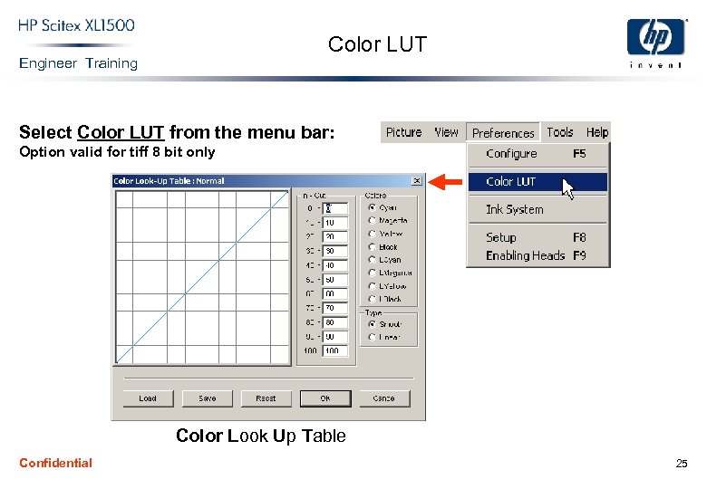
Task: Choose Configure from Preferences menu
Action: [538, 154]
